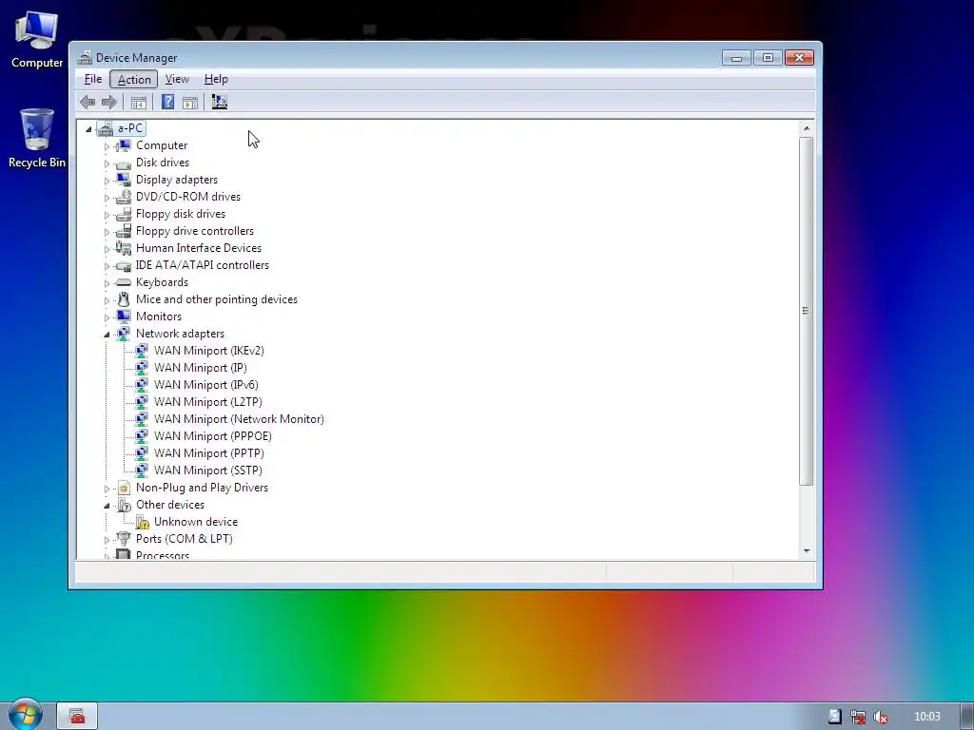
Task: Collapse the Other devices node arrow
Action: [x=107, y=506]
